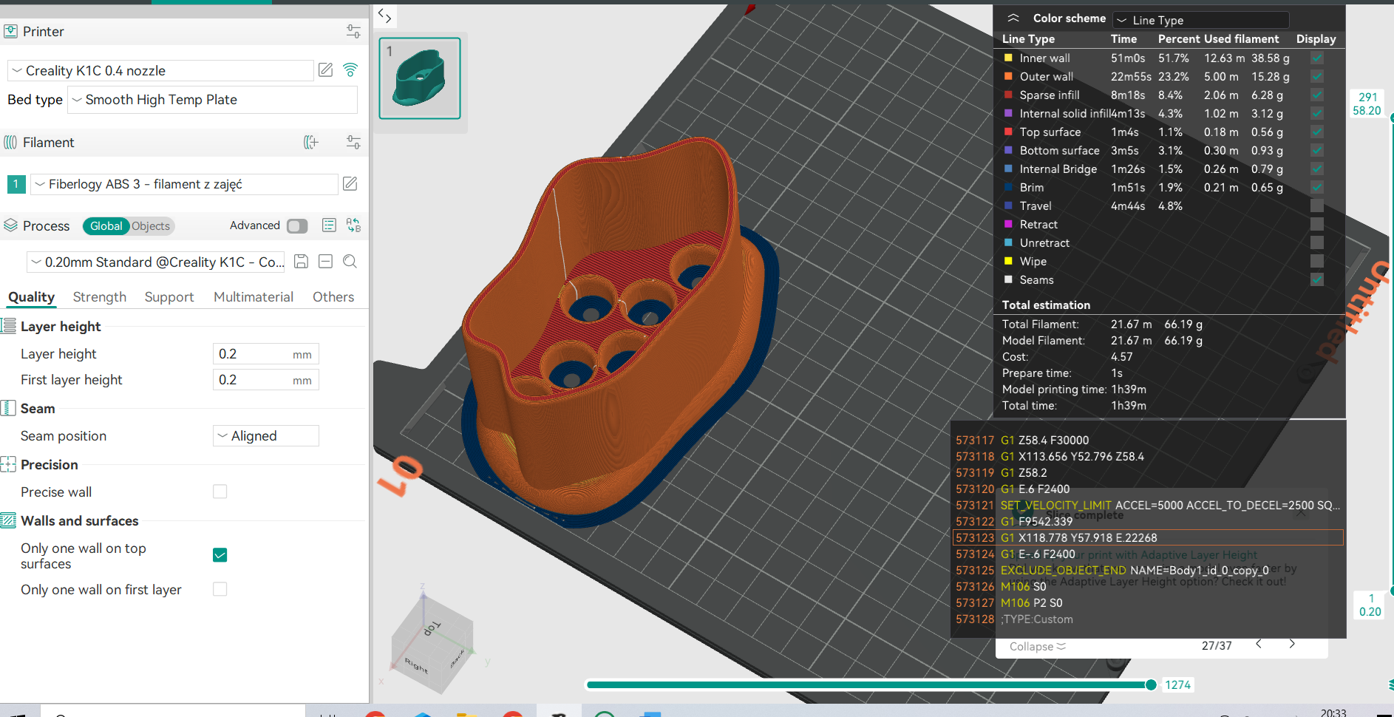Screen dimensions: 1394x717
Task: Click the horizontal move slider handle
Action: pos(1151,685)
